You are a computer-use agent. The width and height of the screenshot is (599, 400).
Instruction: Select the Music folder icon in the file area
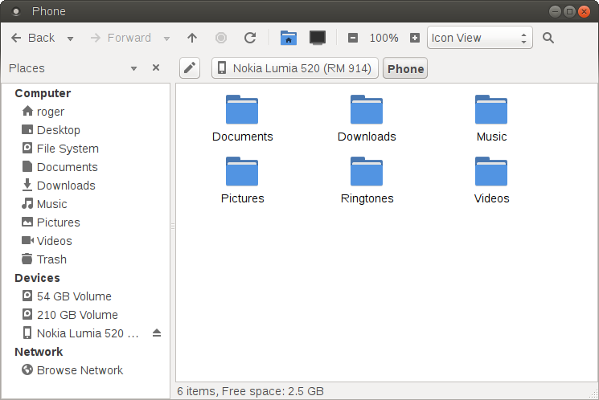[491, 110]
